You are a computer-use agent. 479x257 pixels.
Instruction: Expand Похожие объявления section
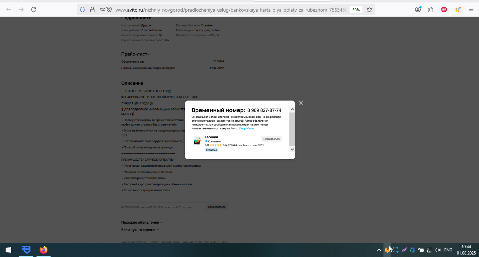142,223
